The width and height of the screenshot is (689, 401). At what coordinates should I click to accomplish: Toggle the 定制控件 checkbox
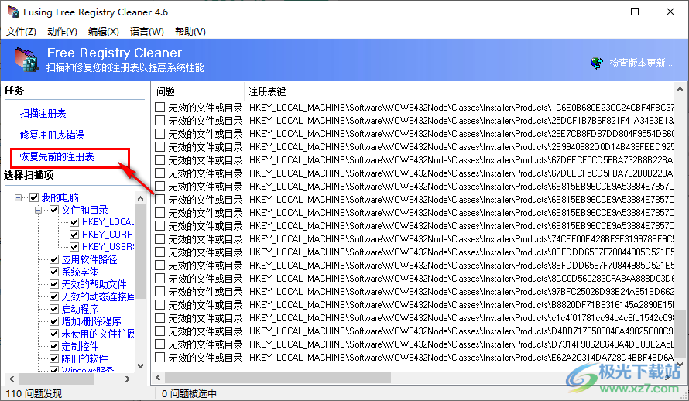click(54, 346)
